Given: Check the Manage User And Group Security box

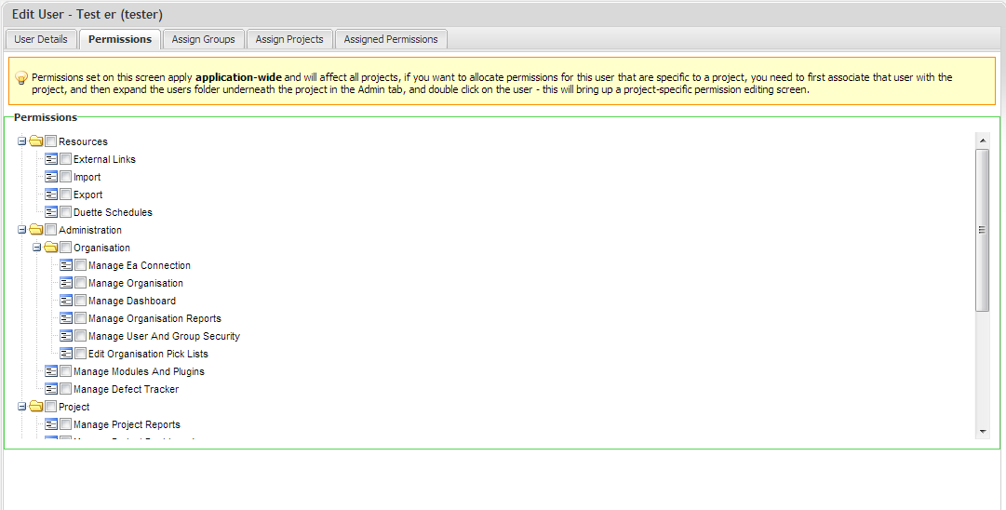Looking at the screenshot, I should (x=80, y=336).
